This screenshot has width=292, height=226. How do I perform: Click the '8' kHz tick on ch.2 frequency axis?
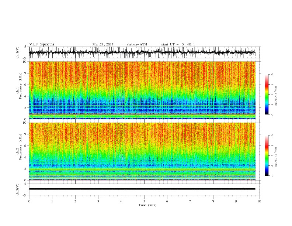pyautogui.click(x=25, y=134)
